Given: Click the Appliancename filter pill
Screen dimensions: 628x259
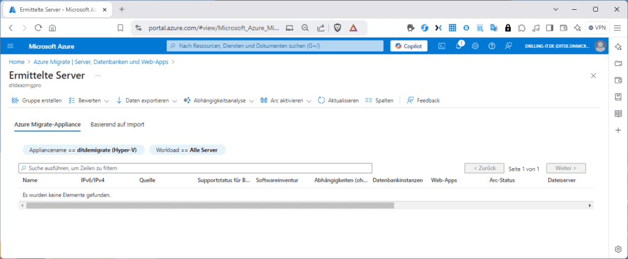Looking at the screenshot, I should point(83,150).
